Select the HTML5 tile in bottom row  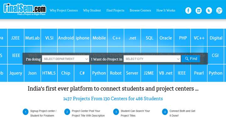pos(49,73)
